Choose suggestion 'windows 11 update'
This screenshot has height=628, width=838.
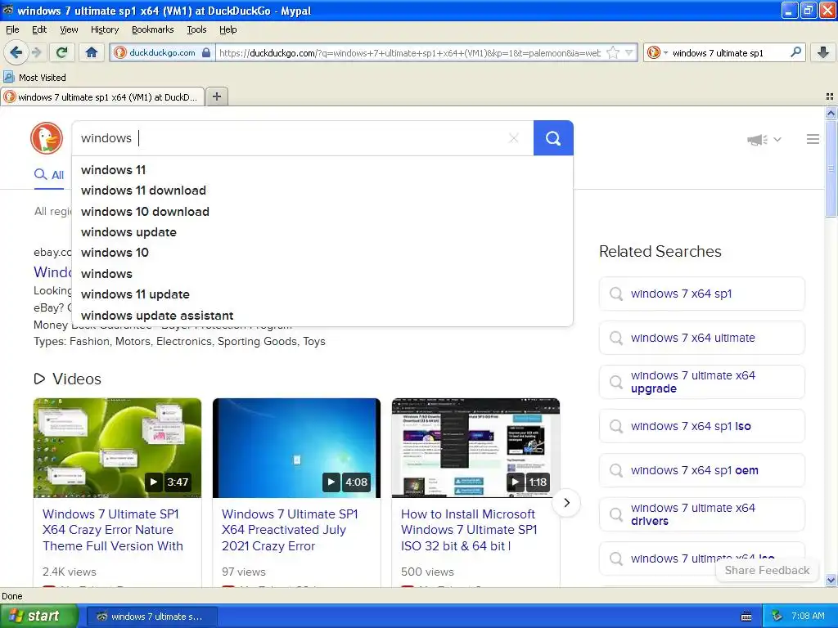(x=322, y=294)
